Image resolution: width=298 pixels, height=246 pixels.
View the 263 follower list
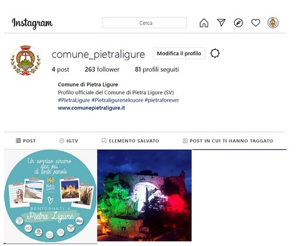click(102, 69)
